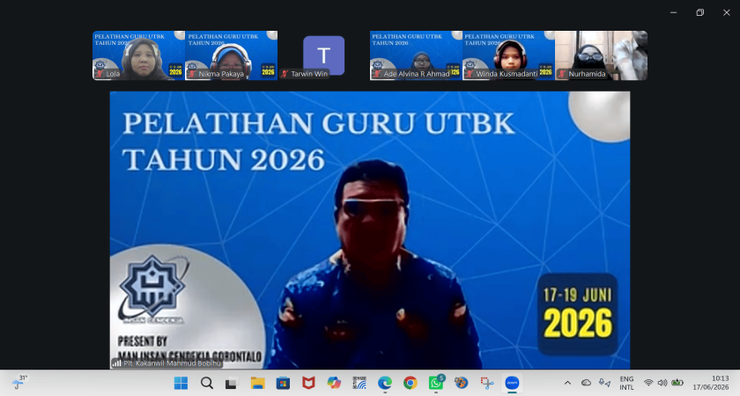The width and height of the screenshot is (740, 396).
Task: Open File Explorer from taskbar
Action: (x=257, y=383)
